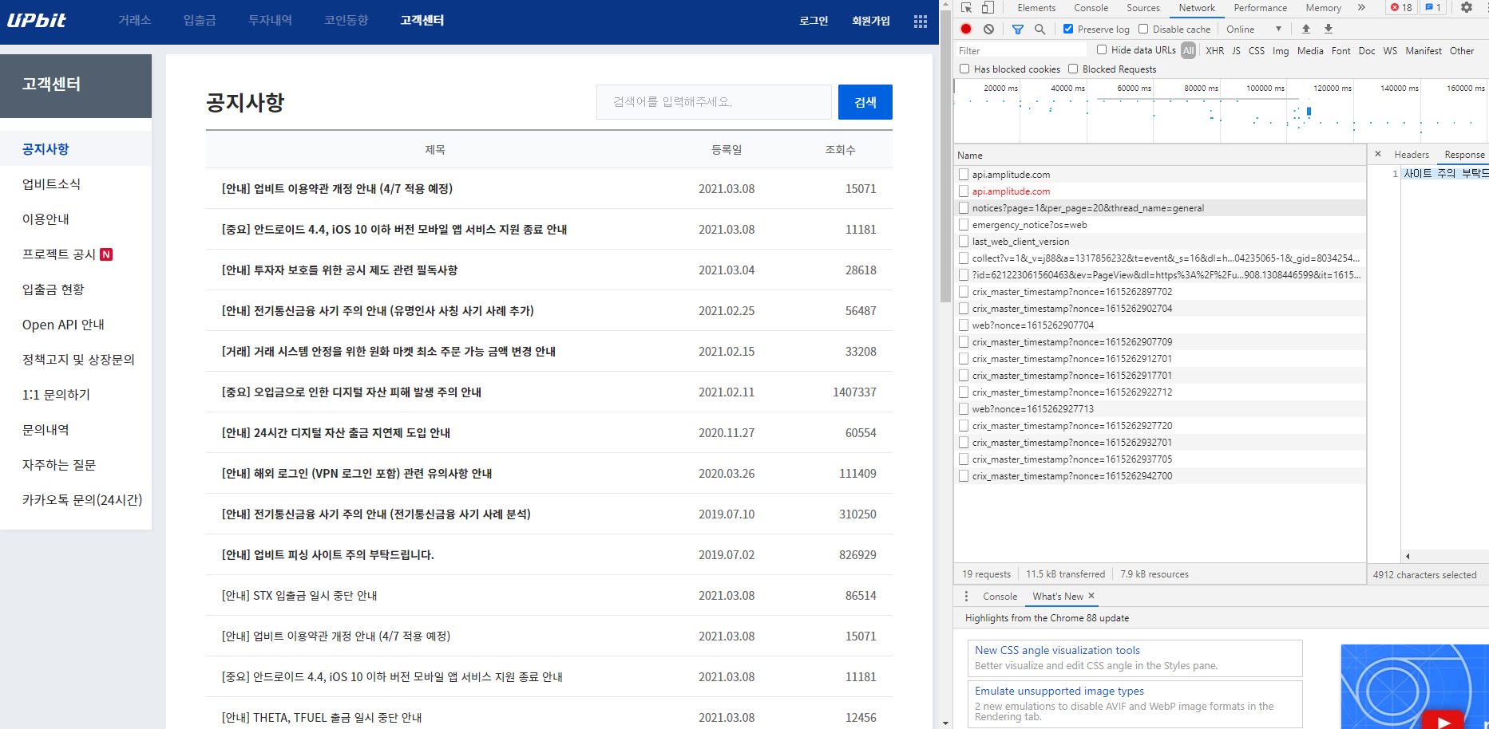This screenshot has height=729, width=1489.
Task: Open notice about 업비트 피싱 사이트 주의
Action: tap(327, 554)
